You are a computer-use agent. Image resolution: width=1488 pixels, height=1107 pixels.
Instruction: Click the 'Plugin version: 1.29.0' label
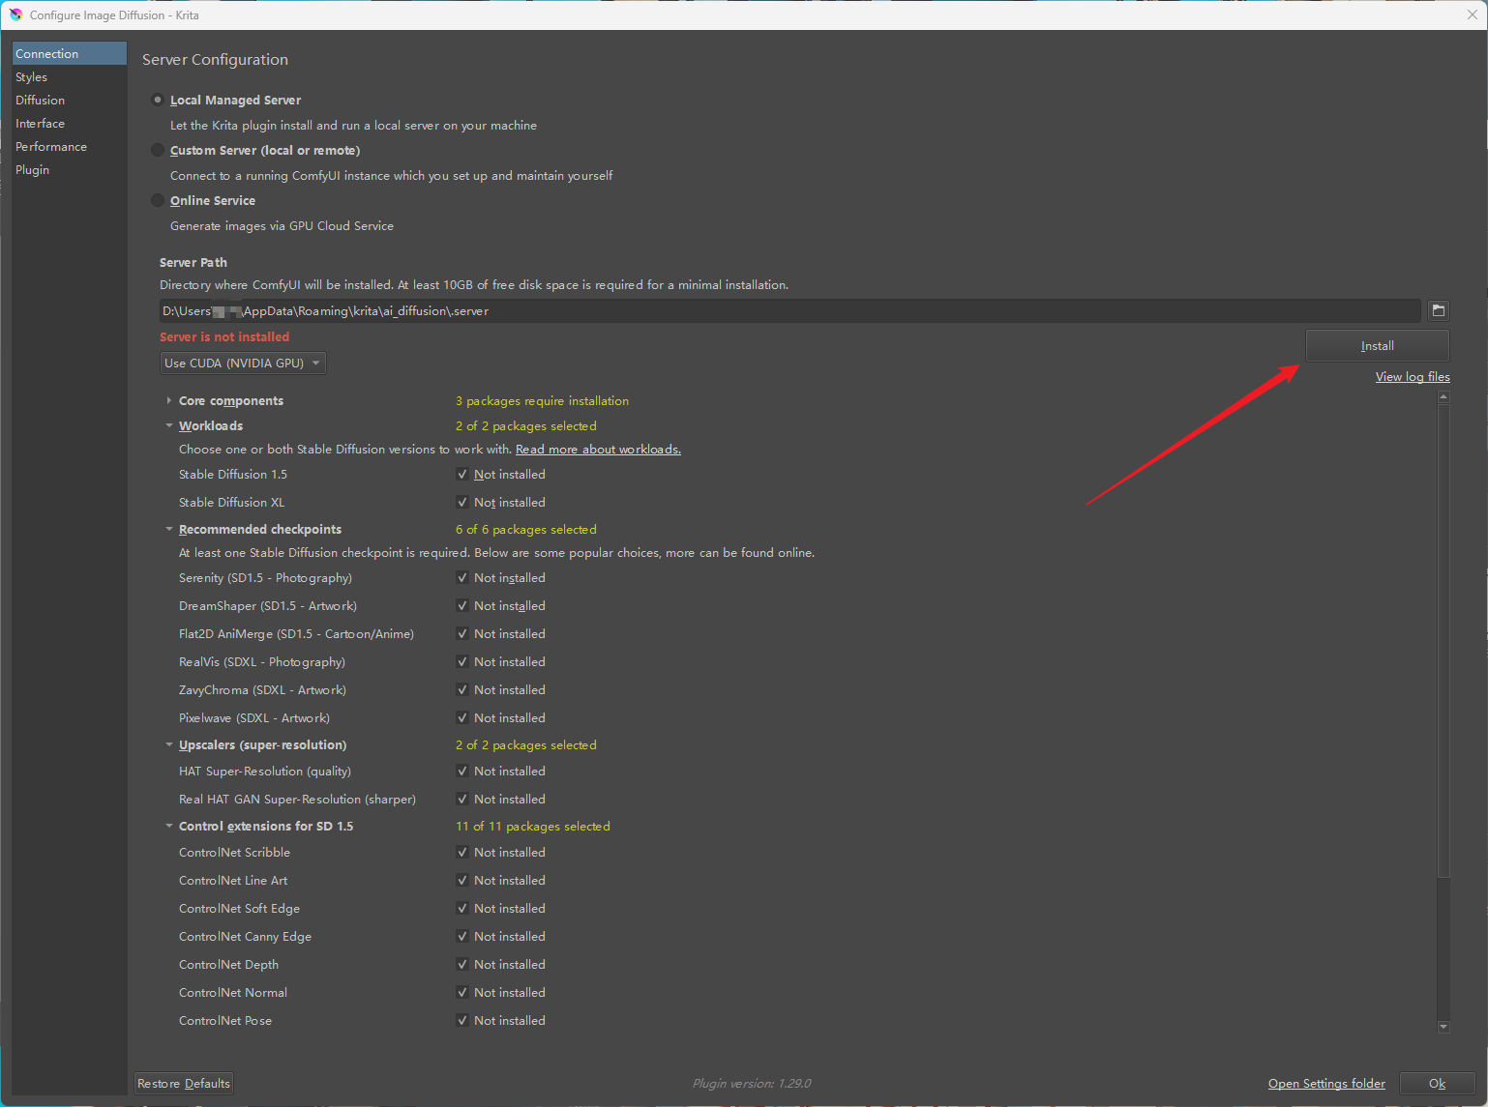[x=752, y=1084]
